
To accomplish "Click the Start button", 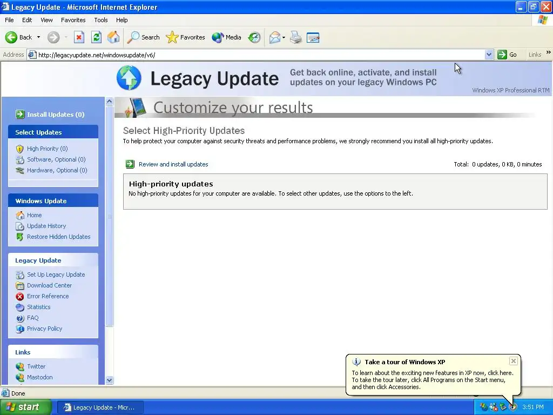I will pos(25,407).
